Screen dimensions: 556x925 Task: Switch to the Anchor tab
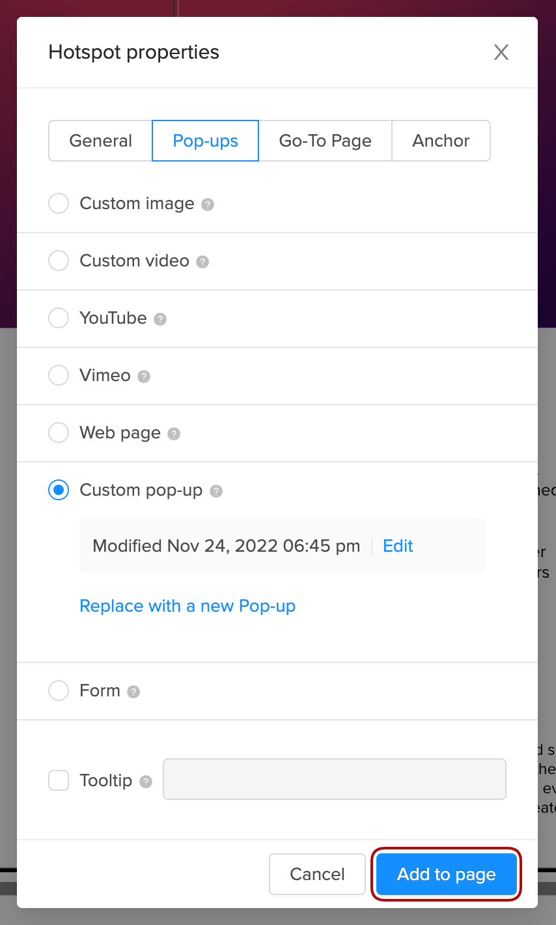tap(441, 141)
